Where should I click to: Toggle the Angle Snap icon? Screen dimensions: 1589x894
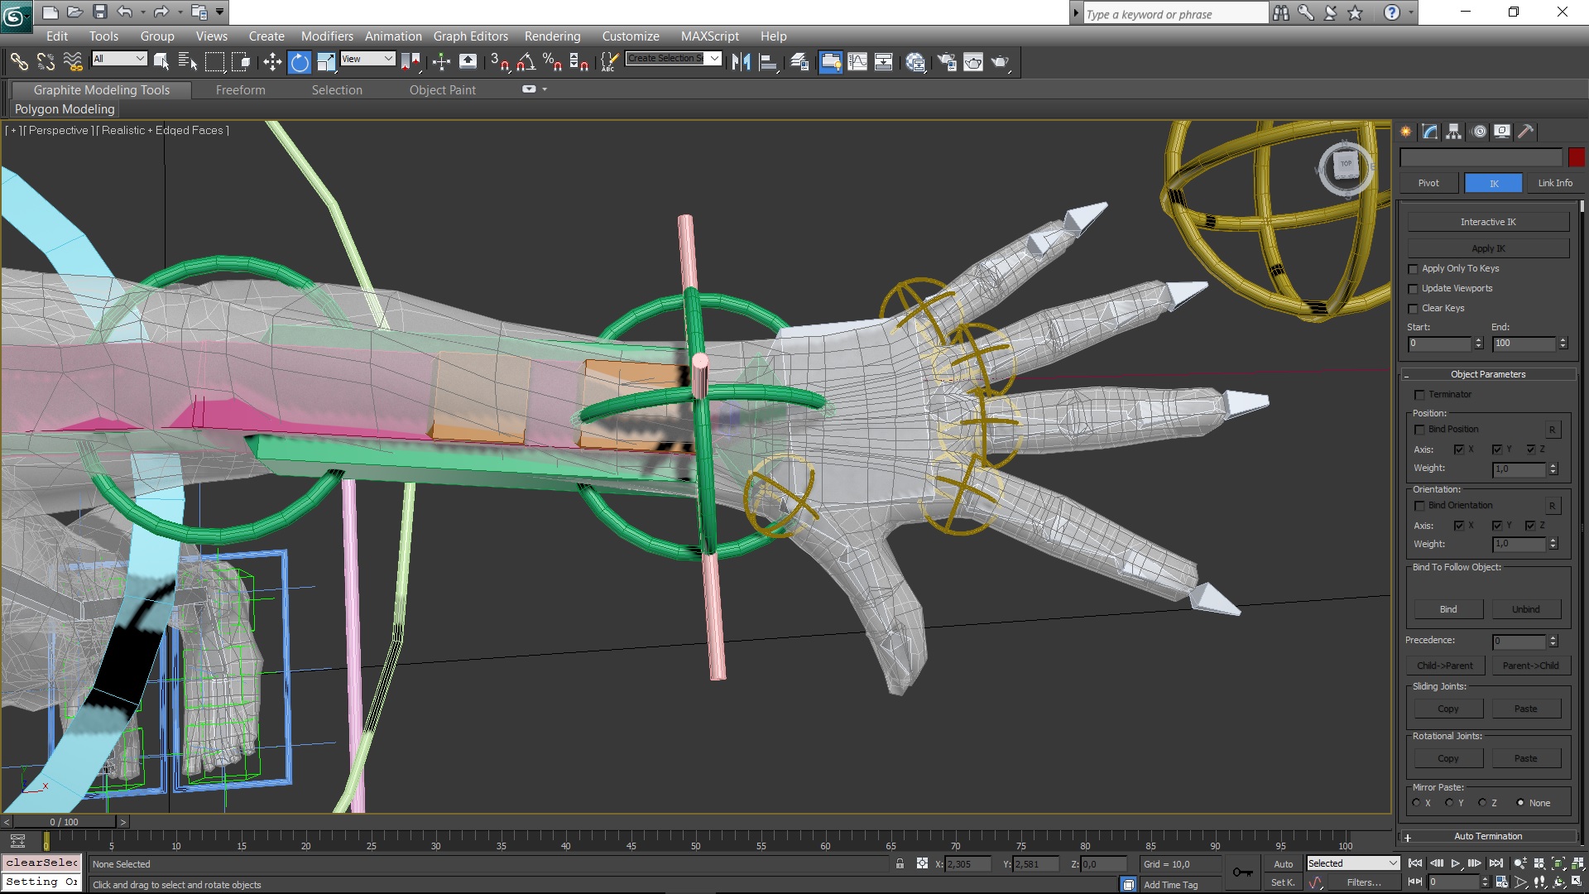click(526, 62)
